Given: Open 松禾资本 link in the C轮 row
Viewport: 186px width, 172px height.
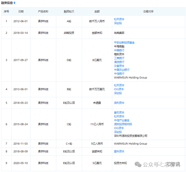Looking at the screenshot, I should (x=119, y=116).
